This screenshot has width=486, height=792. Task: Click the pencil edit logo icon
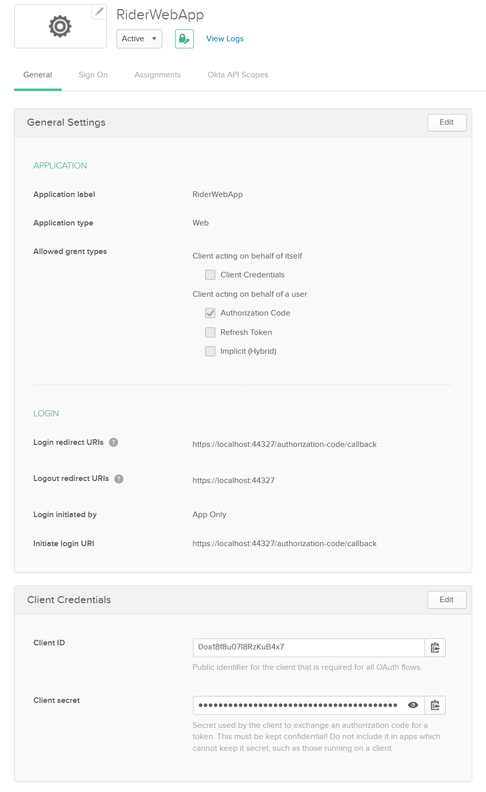99,11
